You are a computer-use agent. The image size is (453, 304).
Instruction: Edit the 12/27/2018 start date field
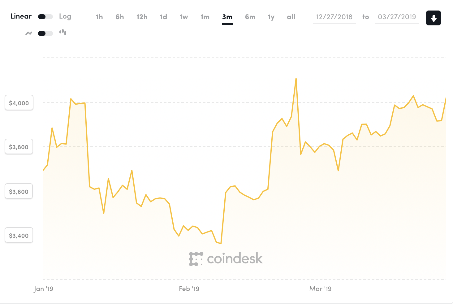(x=334, y=17)
